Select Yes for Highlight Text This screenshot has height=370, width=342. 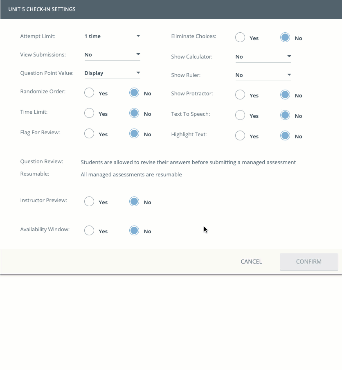[240, 136]
